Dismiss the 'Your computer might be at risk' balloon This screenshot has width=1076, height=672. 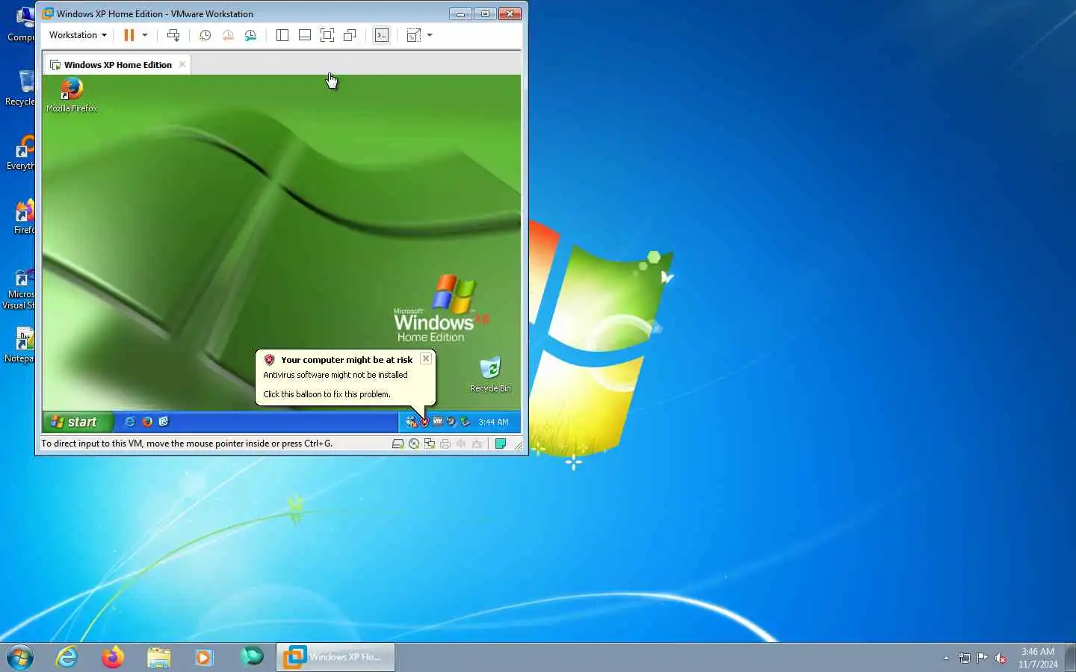426,358
